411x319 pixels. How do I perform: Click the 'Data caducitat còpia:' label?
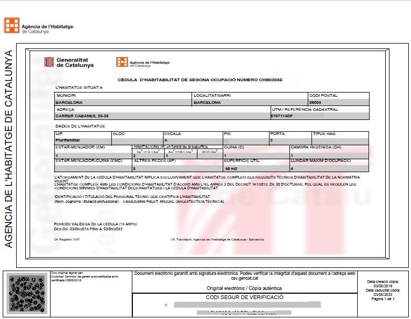pos(383,290)
